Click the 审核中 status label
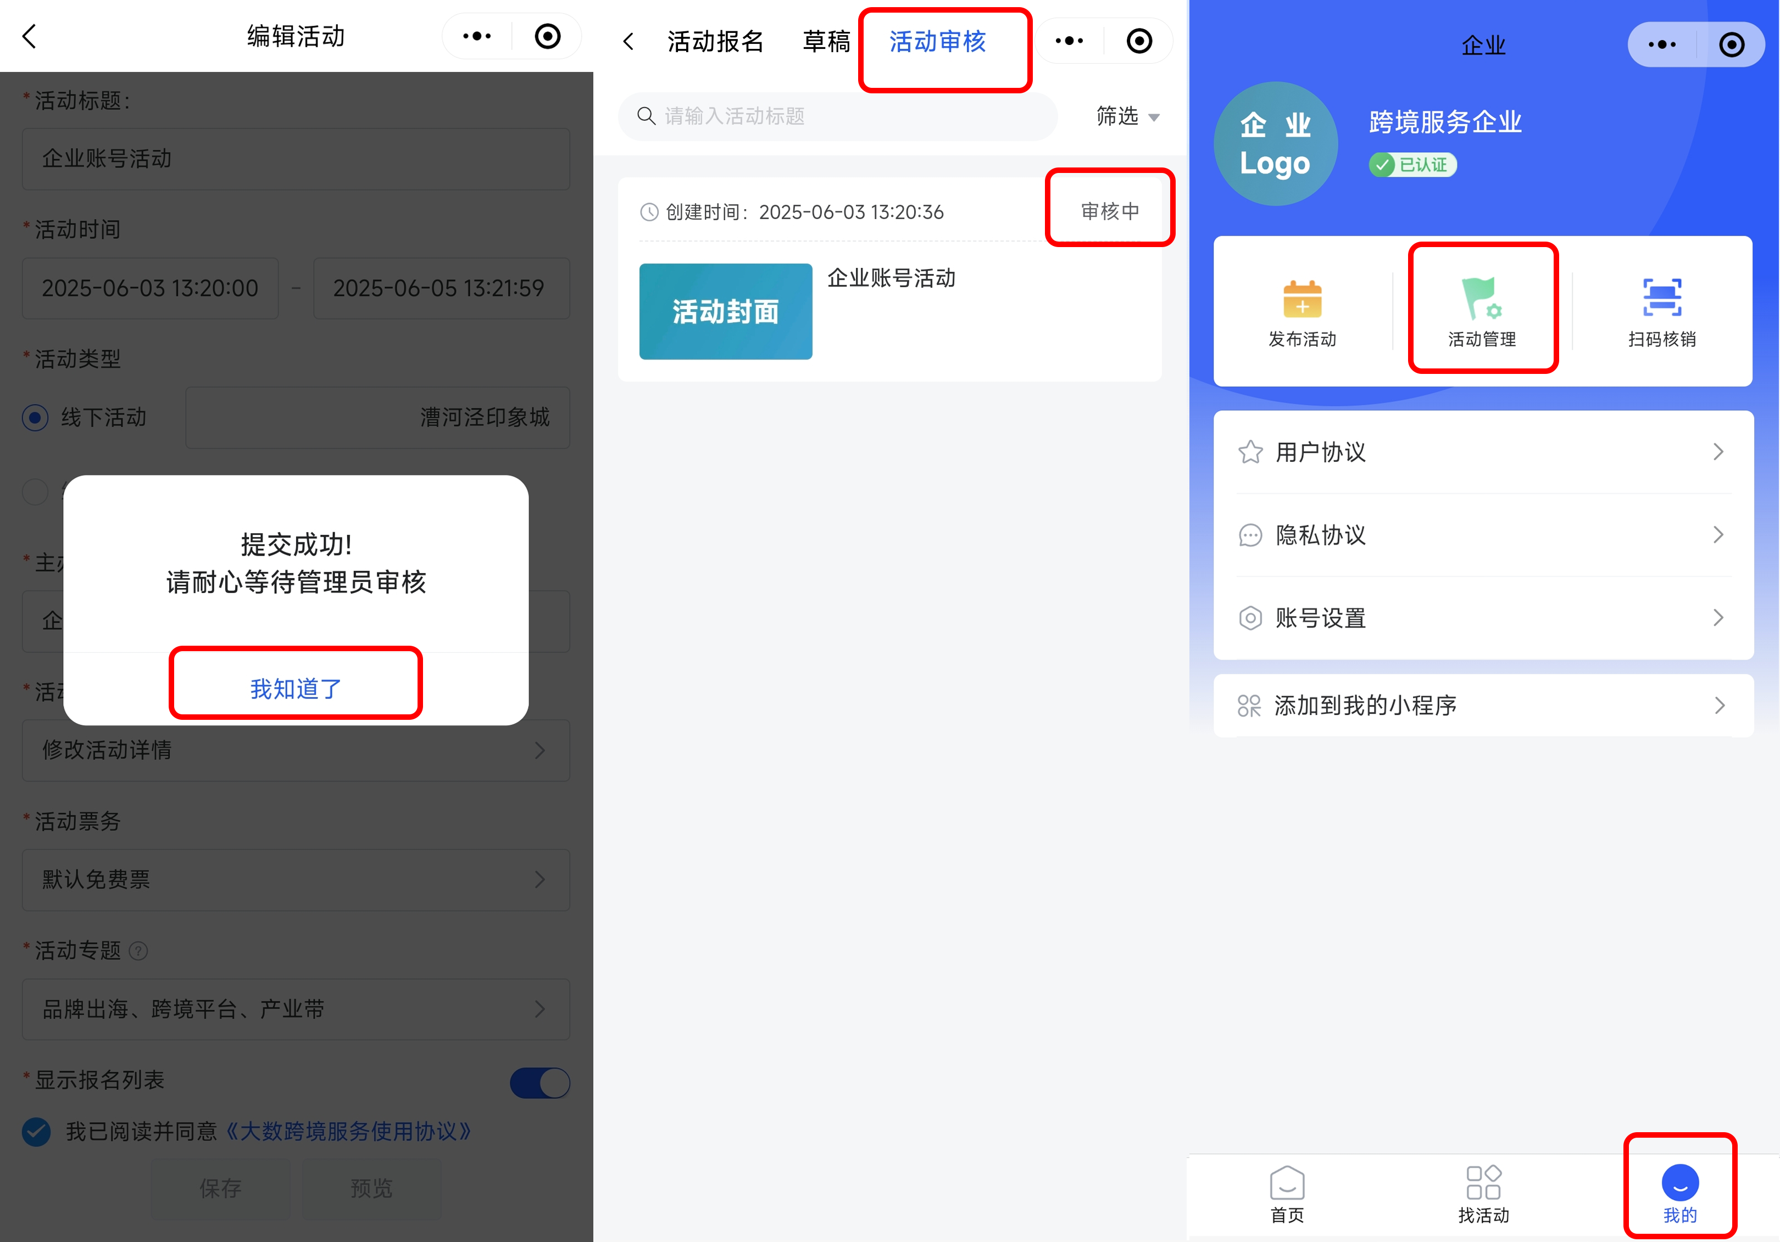The image size is (1780, 1242). pos(1110,211)
